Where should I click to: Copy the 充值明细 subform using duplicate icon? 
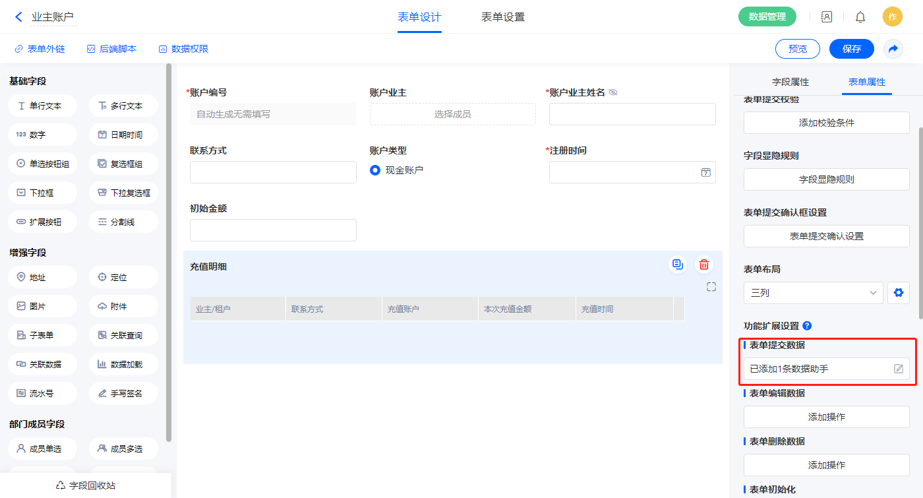tap(677, 265)
